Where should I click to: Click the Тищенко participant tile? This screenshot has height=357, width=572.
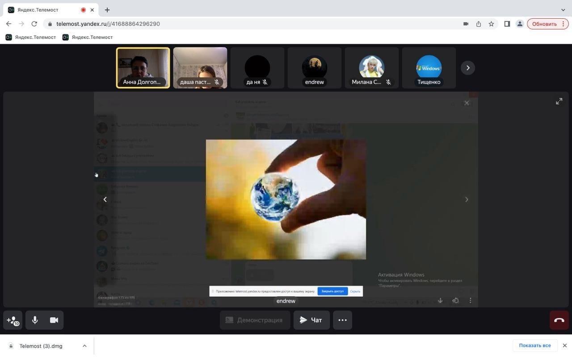click(x=429, y=68)
